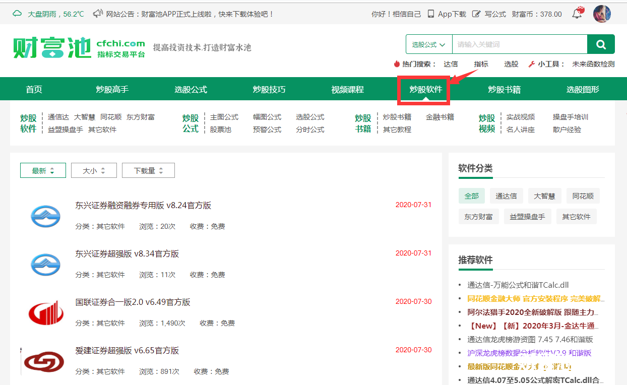Click the 财富币:378.00 balance text
The image size is (627, 385).
pyautogui.click(x=537, y=14)
